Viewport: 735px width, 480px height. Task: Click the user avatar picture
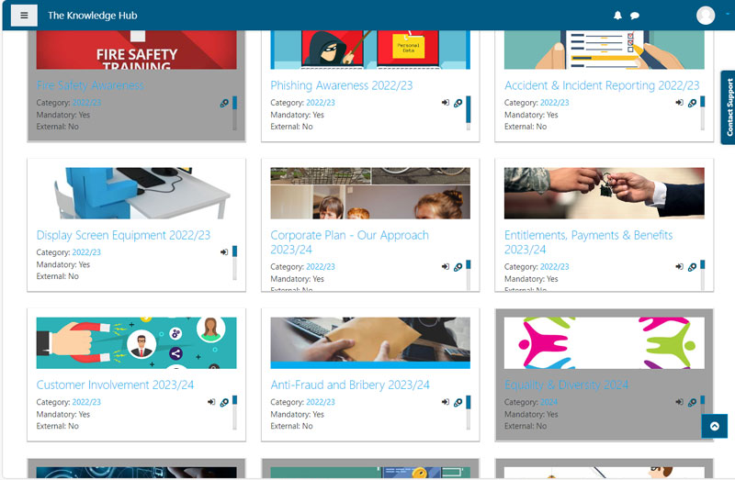(x=706, y=15)
